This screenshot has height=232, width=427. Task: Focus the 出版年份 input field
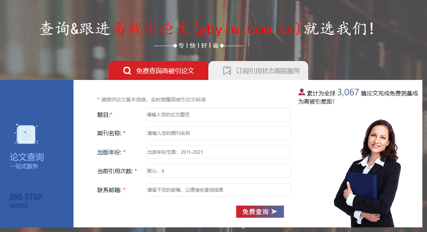[218, 152]
